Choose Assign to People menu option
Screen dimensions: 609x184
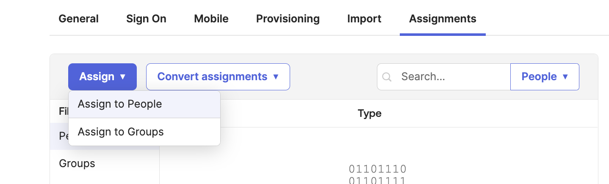point(120,104)
